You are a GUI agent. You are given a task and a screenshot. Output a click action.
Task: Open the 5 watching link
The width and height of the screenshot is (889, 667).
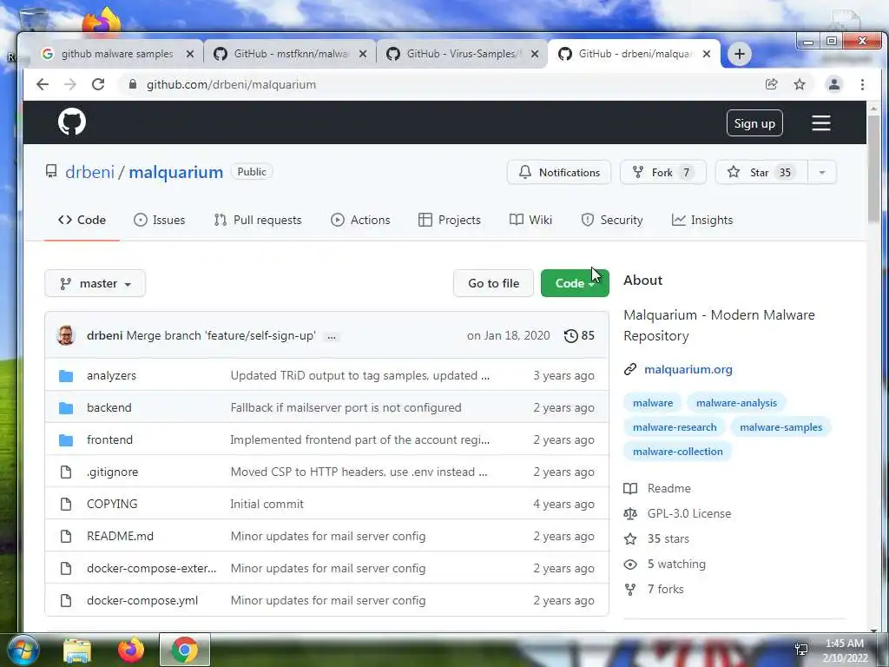click(x=676, y=564)
